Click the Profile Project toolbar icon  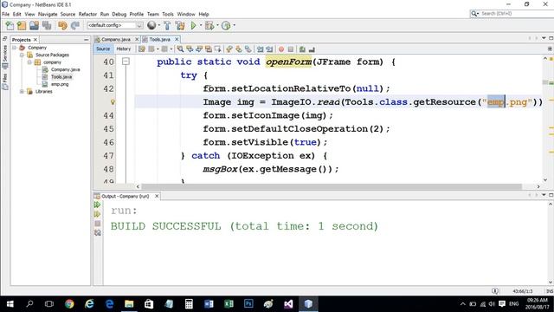click(x=226, y=25)
